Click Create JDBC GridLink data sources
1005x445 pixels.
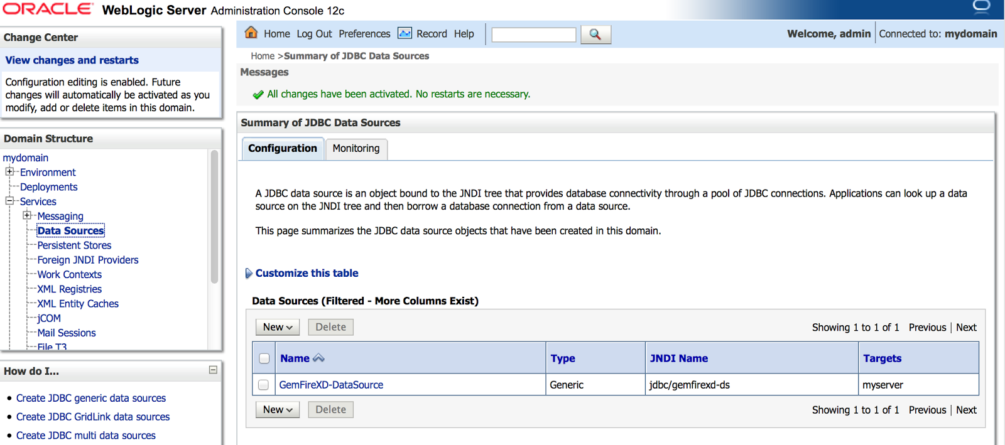[93, 417]
